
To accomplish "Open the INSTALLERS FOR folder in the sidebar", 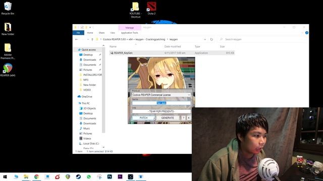I will (92, 75).
